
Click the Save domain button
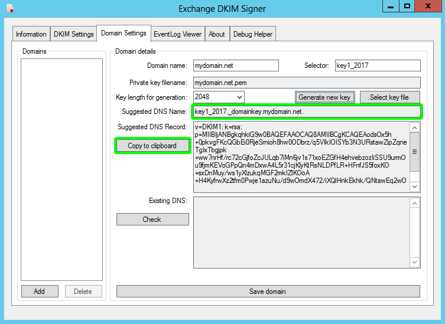pos(268,292)
